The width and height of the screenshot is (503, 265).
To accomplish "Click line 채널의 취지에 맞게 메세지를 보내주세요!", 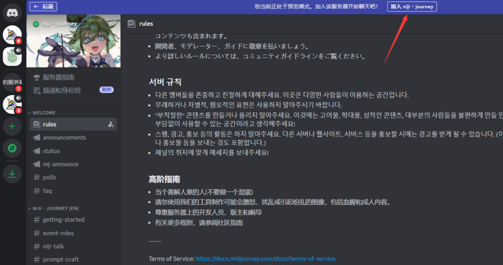I will coord(212,152).
